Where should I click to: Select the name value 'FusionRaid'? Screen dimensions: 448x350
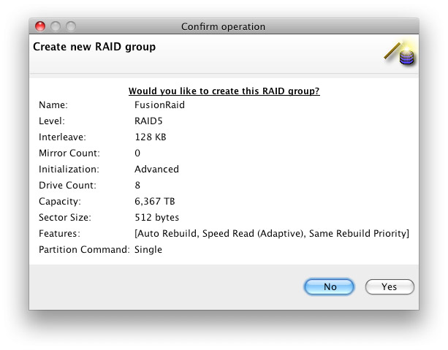[x=159, y=105]
